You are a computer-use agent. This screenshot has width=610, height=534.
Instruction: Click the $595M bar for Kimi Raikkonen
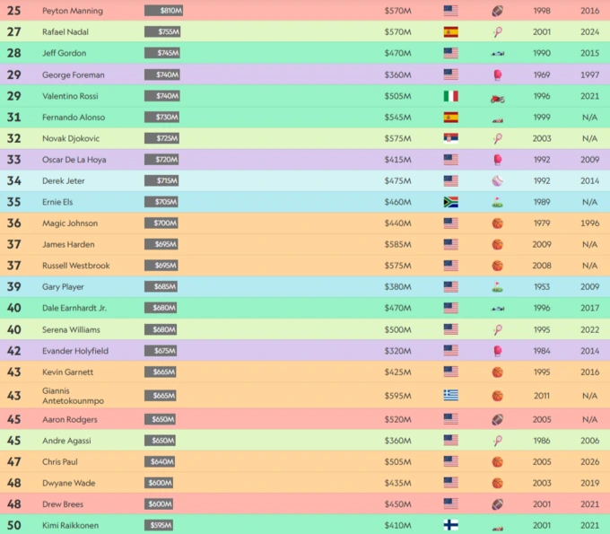pyautogui.click(x=159, y=525)
